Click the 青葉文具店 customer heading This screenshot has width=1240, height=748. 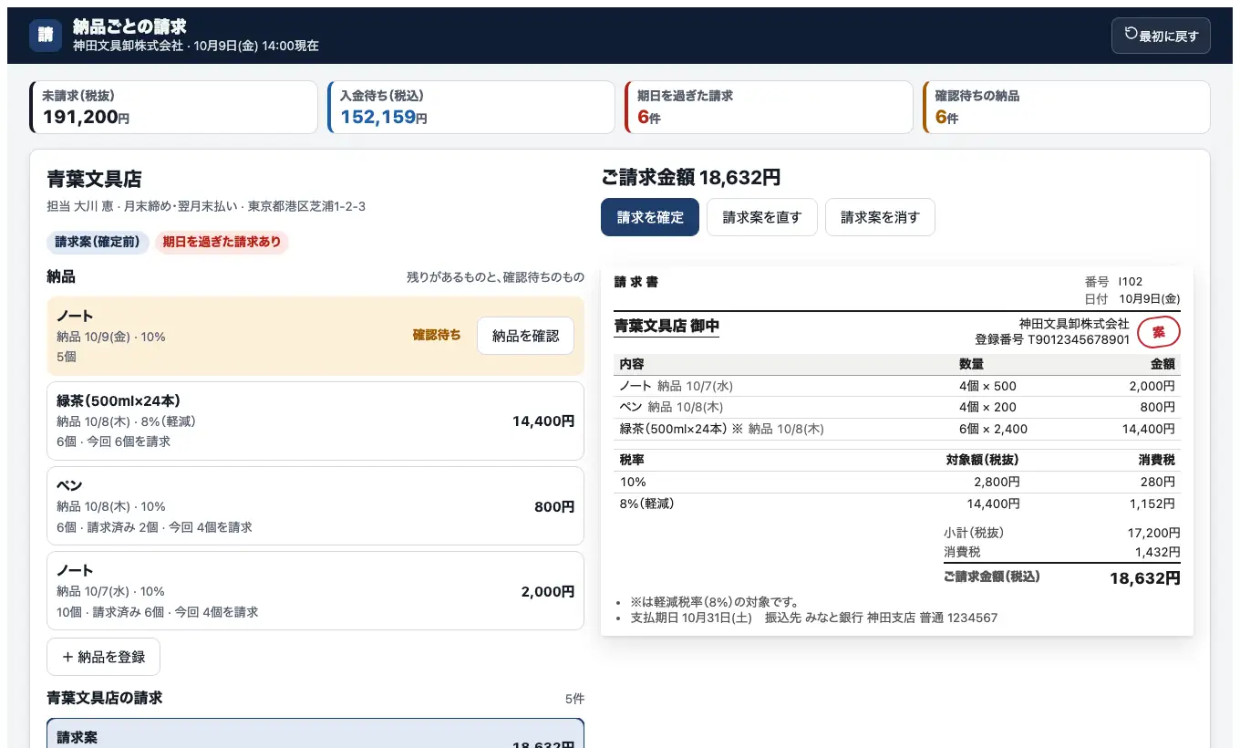pos(94,179)
